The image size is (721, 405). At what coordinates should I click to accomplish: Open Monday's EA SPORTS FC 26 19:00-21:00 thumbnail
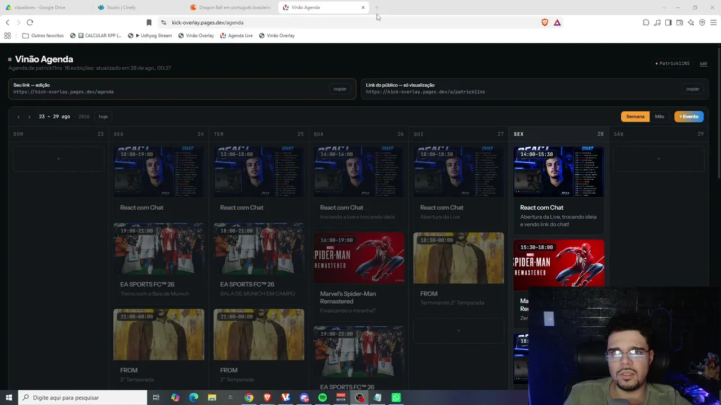pyautogui.click(x=159, y=249)
